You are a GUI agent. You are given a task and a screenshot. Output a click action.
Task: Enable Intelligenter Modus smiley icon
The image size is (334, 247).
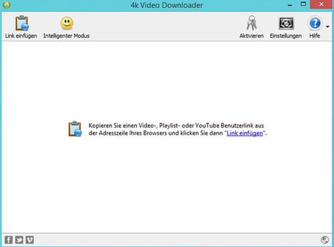pos(67,23)
